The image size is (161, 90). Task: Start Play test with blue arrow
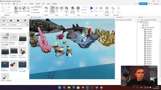click(x=92, y=8)
